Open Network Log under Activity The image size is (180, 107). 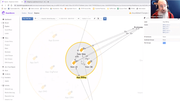point(9,89)
